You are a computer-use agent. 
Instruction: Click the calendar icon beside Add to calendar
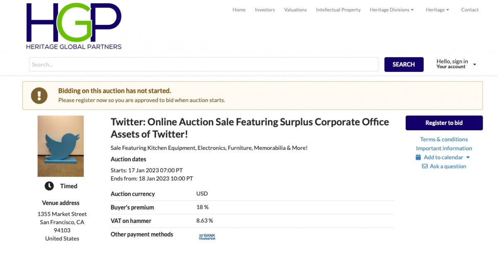[x=418, y=157]
